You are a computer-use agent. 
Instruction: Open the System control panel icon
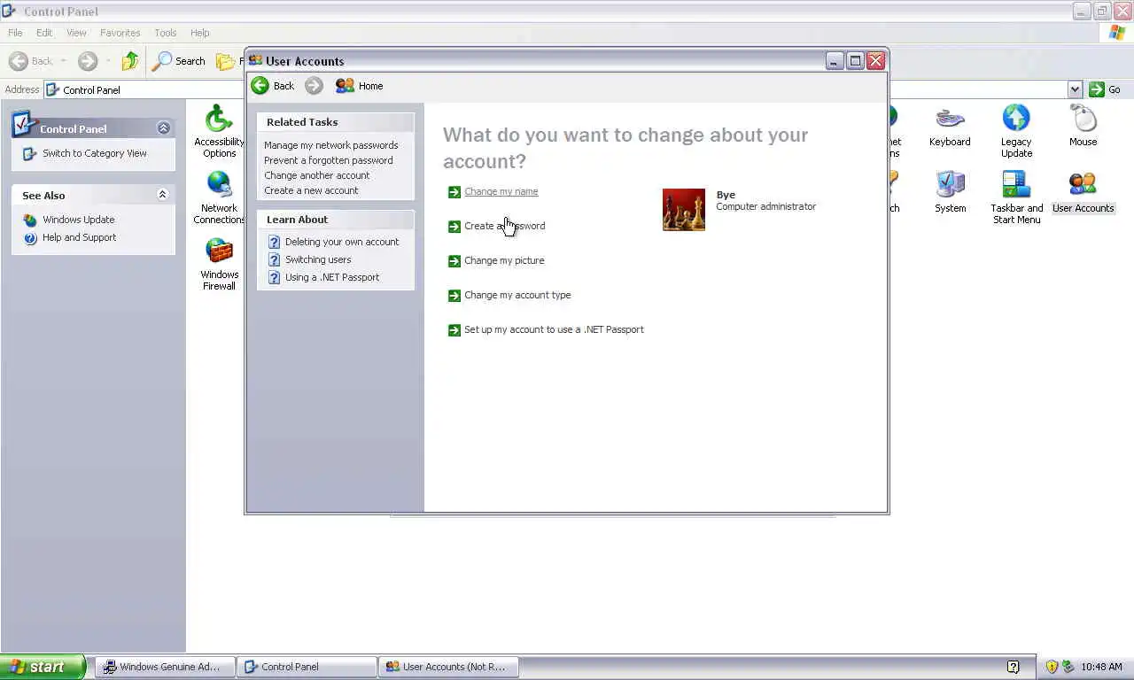tap(950, 192)
